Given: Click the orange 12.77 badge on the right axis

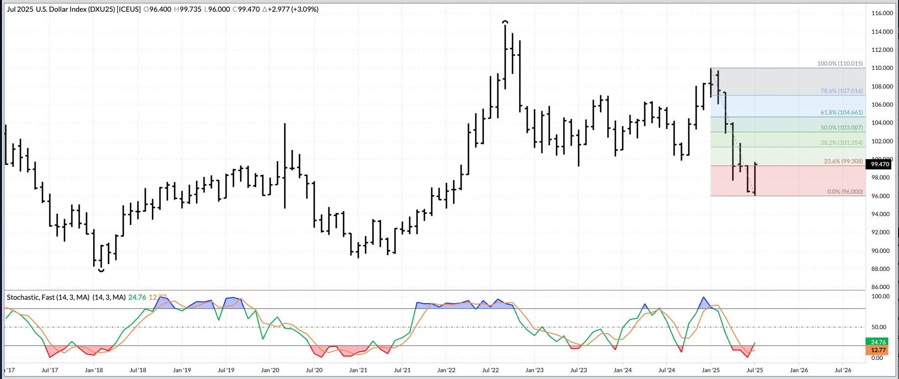Looking at the screenshot, I should 878,350.
